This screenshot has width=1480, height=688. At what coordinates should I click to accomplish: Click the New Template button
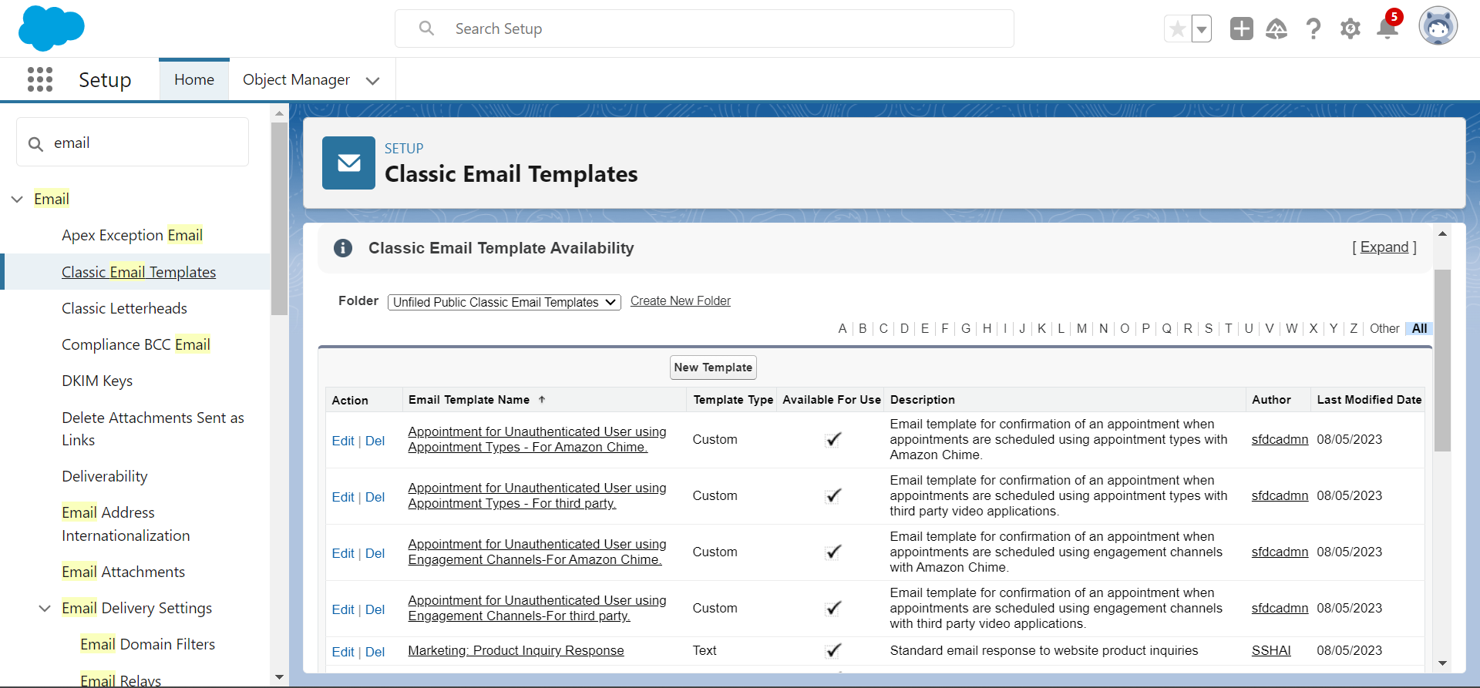click(x=713, y=367)
